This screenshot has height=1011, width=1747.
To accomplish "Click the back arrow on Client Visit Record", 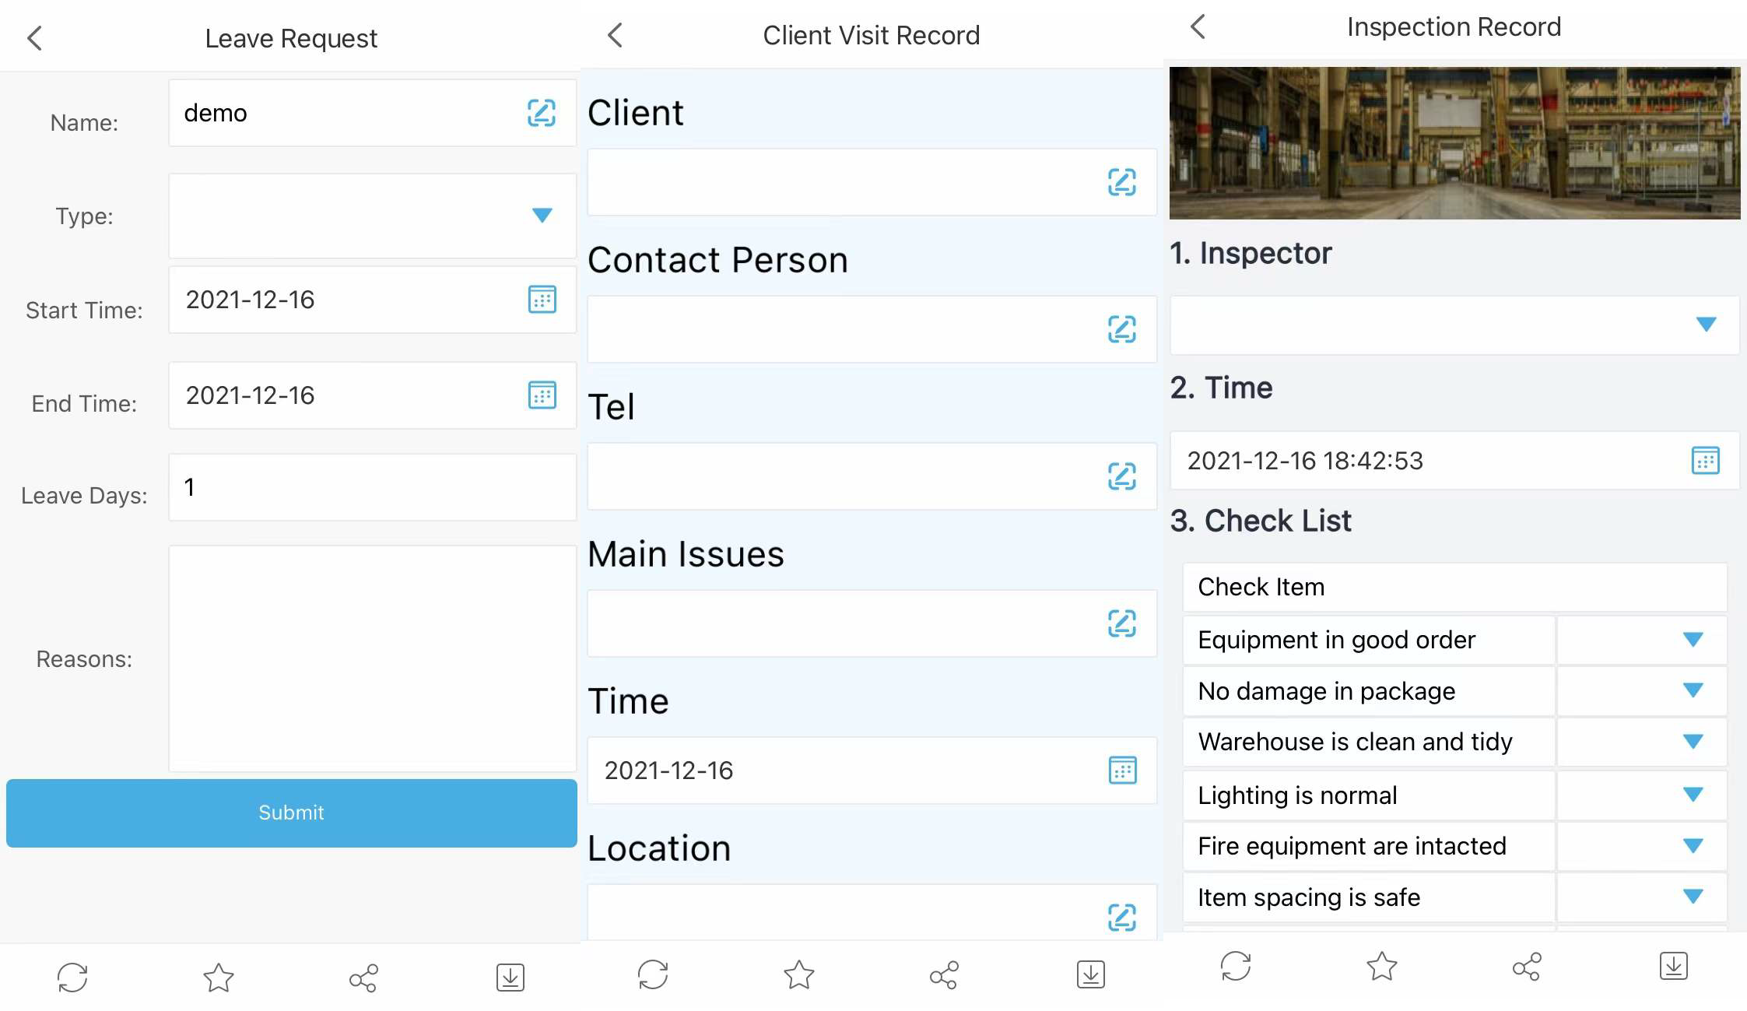I will [x=616, y=34].
